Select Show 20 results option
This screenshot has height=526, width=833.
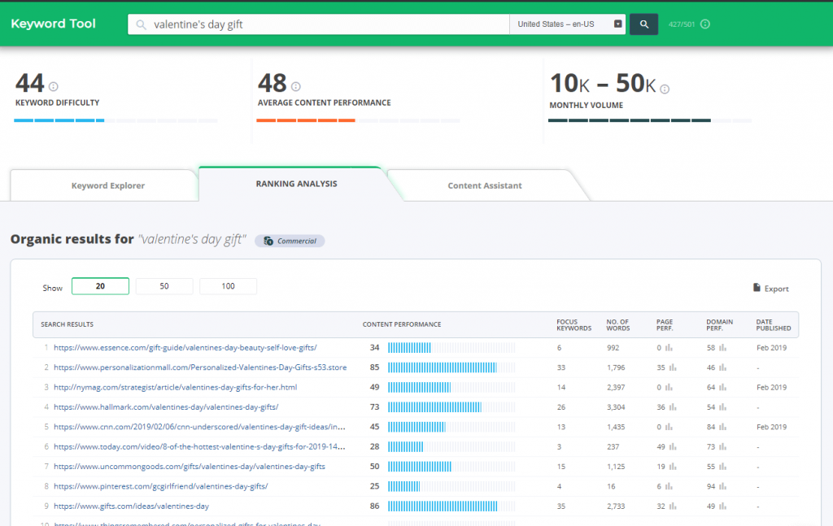[100, 286]
